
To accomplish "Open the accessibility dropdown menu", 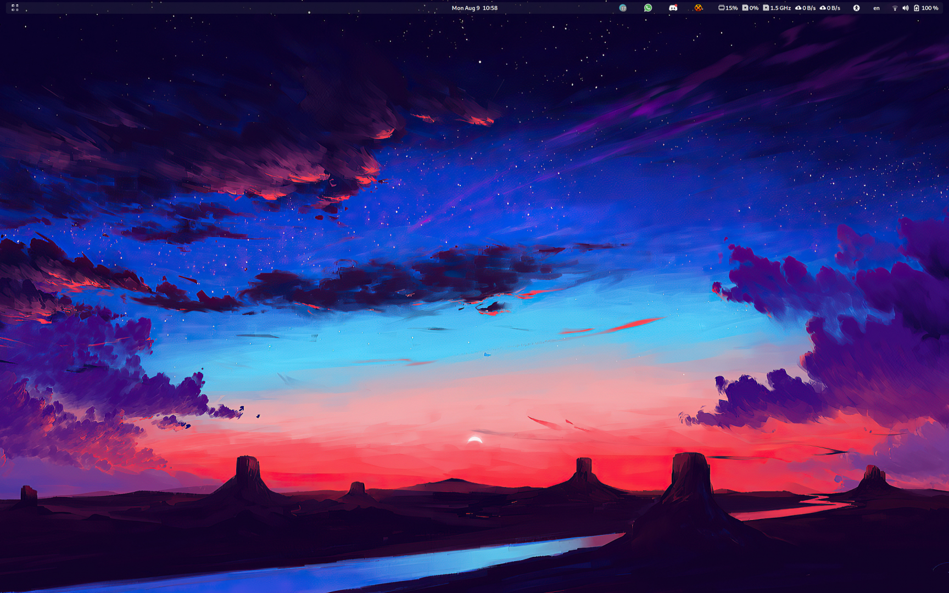I will (x=856, y=8).
